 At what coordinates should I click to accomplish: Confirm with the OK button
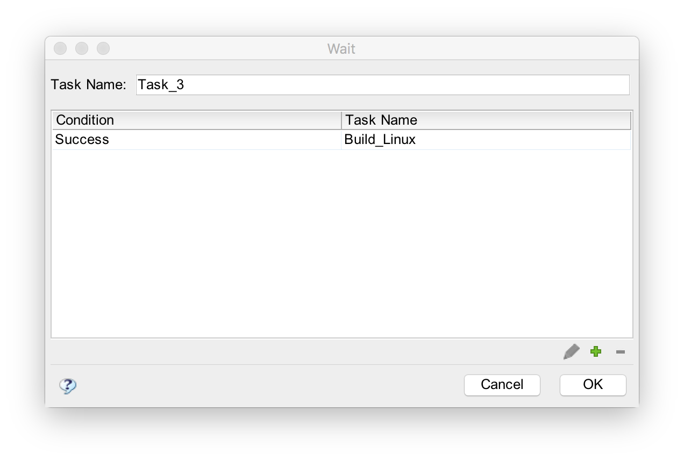[x=593, y=385]
